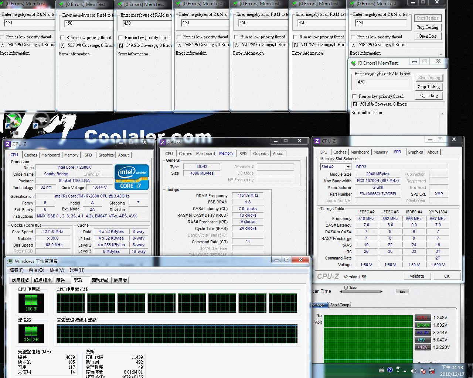
Task: Click the taskbar clock showing 04:18
Action: point(452,371)
